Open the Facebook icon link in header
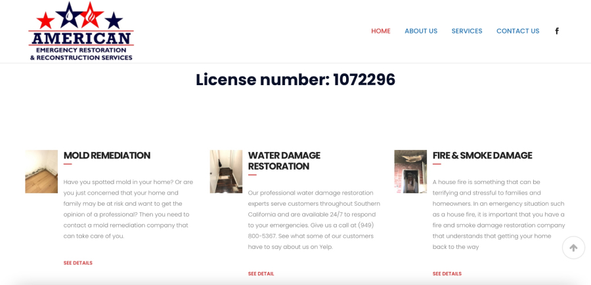 (x=557, y=31)
